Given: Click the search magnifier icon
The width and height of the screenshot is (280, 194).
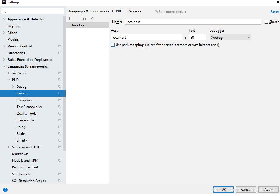Looking at the screenshot, I should tap(4, 11).
